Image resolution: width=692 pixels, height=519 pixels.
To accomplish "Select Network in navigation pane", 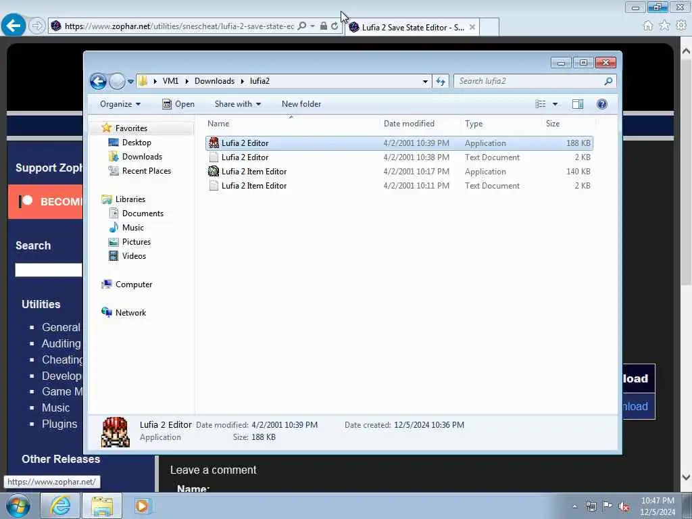I will [130, 313].
